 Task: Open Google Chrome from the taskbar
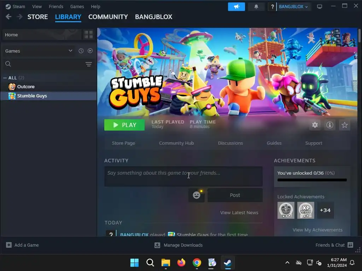[197, 263]
